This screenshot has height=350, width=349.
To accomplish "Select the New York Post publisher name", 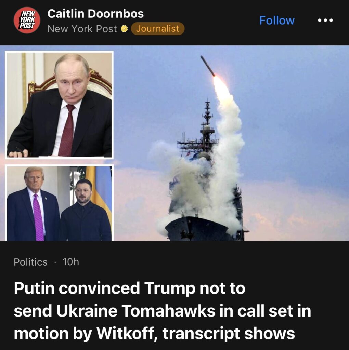I will [82, 29].
